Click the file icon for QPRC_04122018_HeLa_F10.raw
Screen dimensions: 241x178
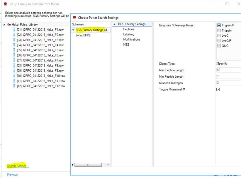[x=14, y=76]
